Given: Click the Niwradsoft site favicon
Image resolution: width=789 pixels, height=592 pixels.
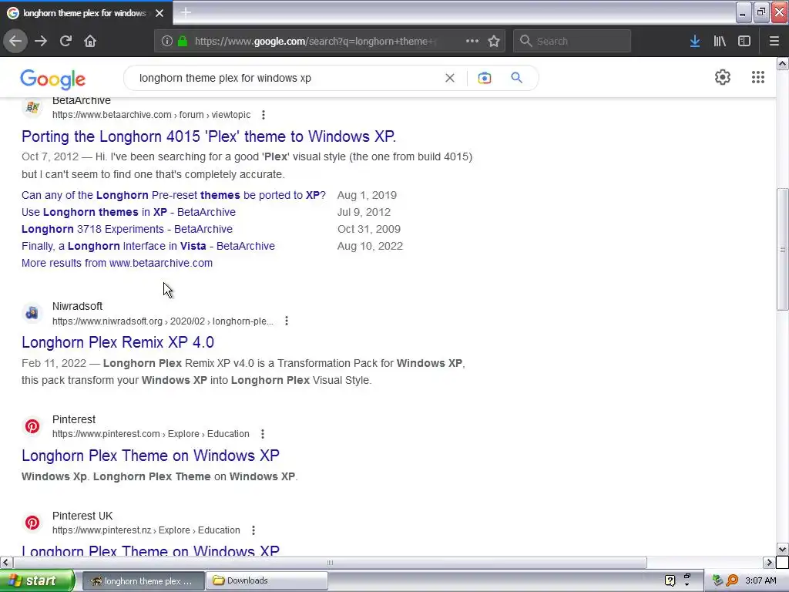Looking at the screenshot, I should (32, 313).
